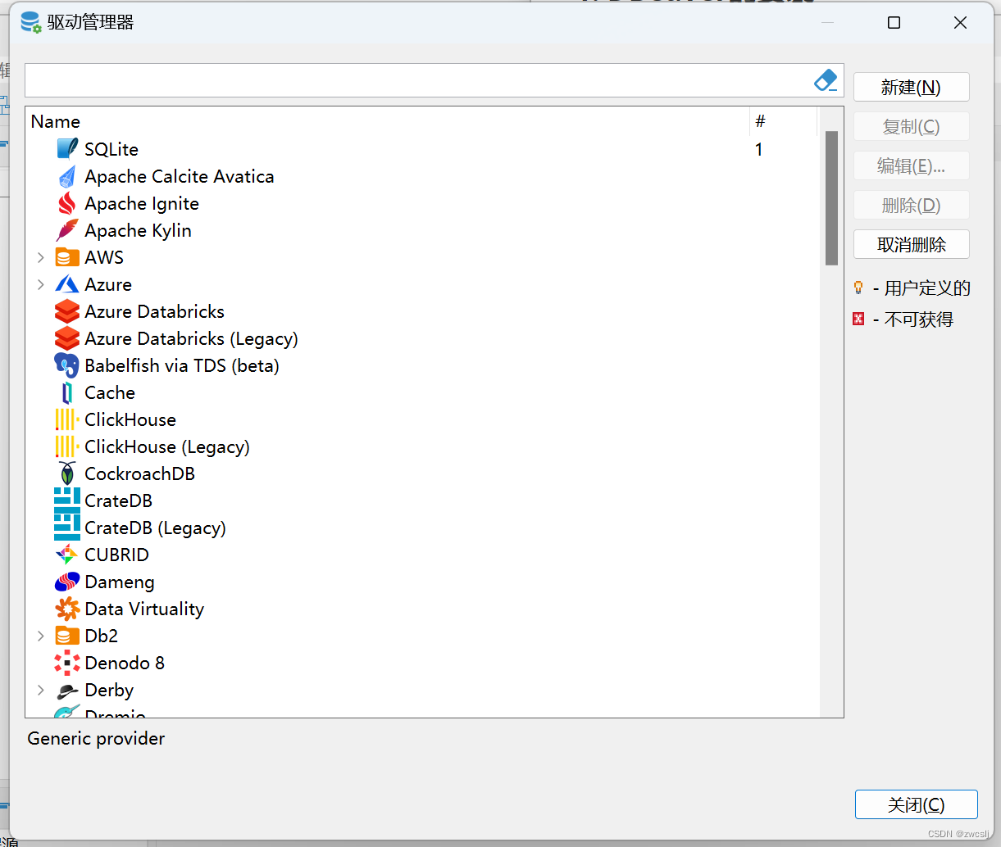Select the ClickHouse (Legacy) driver entry
The height and width of the screenshot is (847, 1001).
pyautogui.click(x=167, y=446)
